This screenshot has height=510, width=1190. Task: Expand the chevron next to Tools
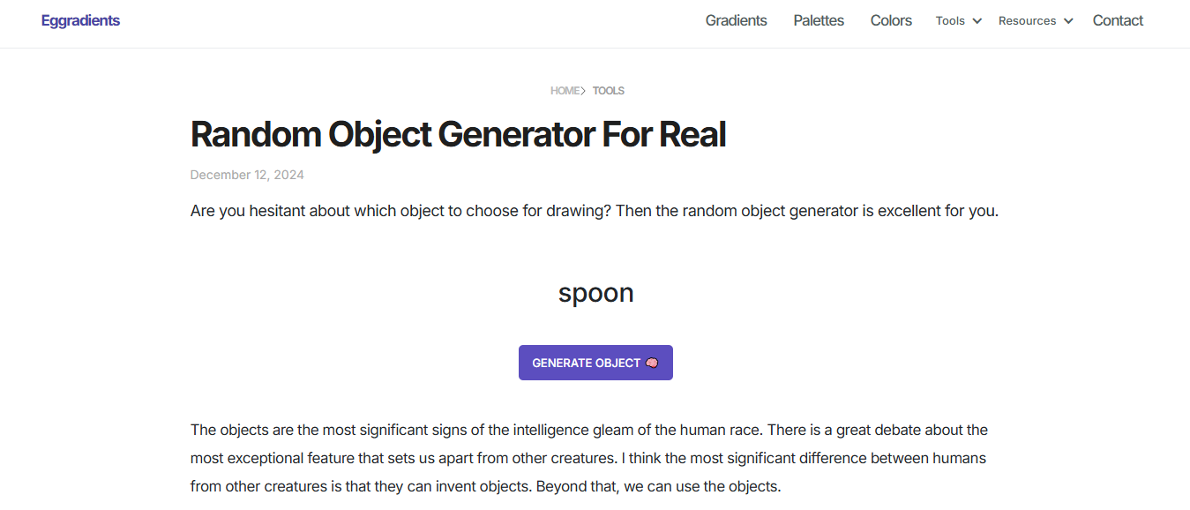(x=977, y=21)
